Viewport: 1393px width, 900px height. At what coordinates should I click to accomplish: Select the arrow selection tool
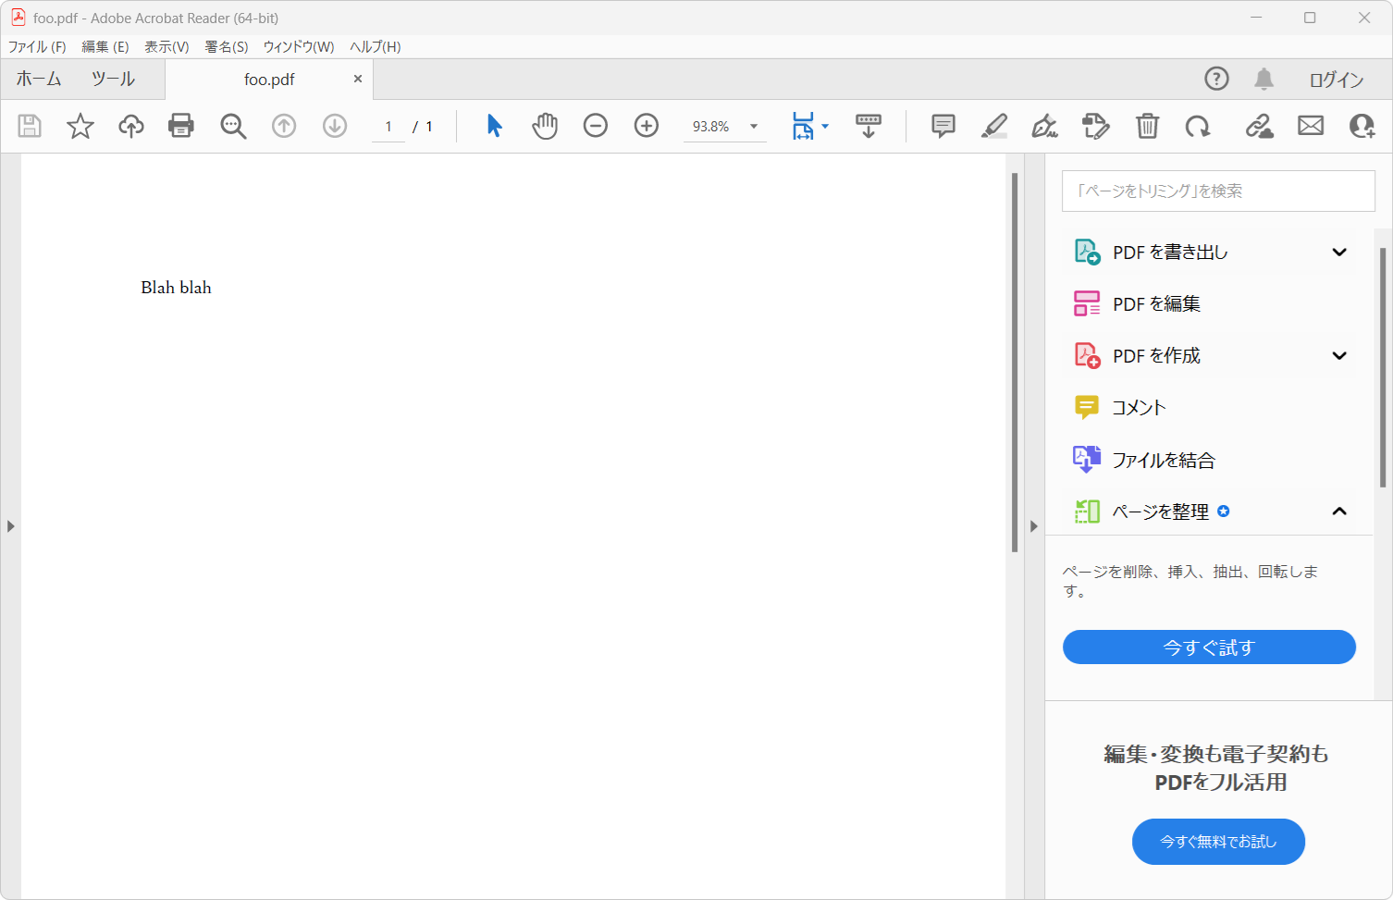pyautogui.click(x=495, y=126)
